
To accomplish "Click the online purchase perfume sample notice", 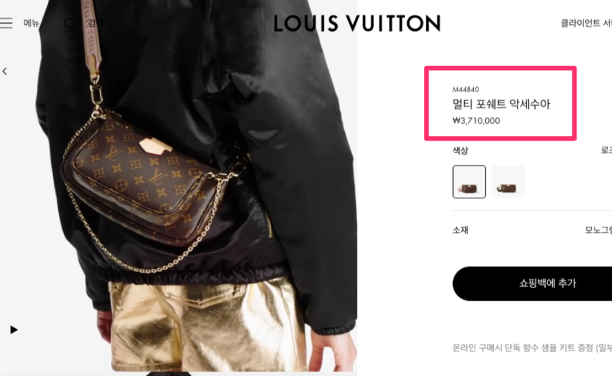I will (x=532, y=347).
